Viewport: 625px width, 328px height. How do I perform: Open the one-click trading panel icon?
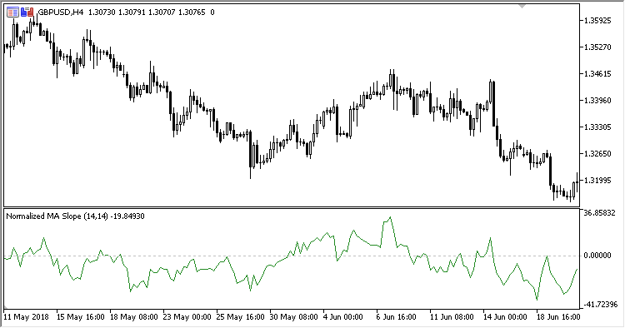coord(12,12)
